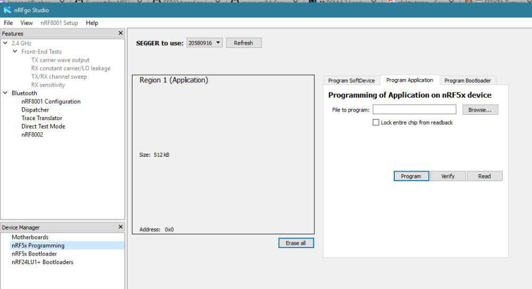Collapse the Bluetooth tree node
The width and height of the screenshot is (532, 289).
5,93
